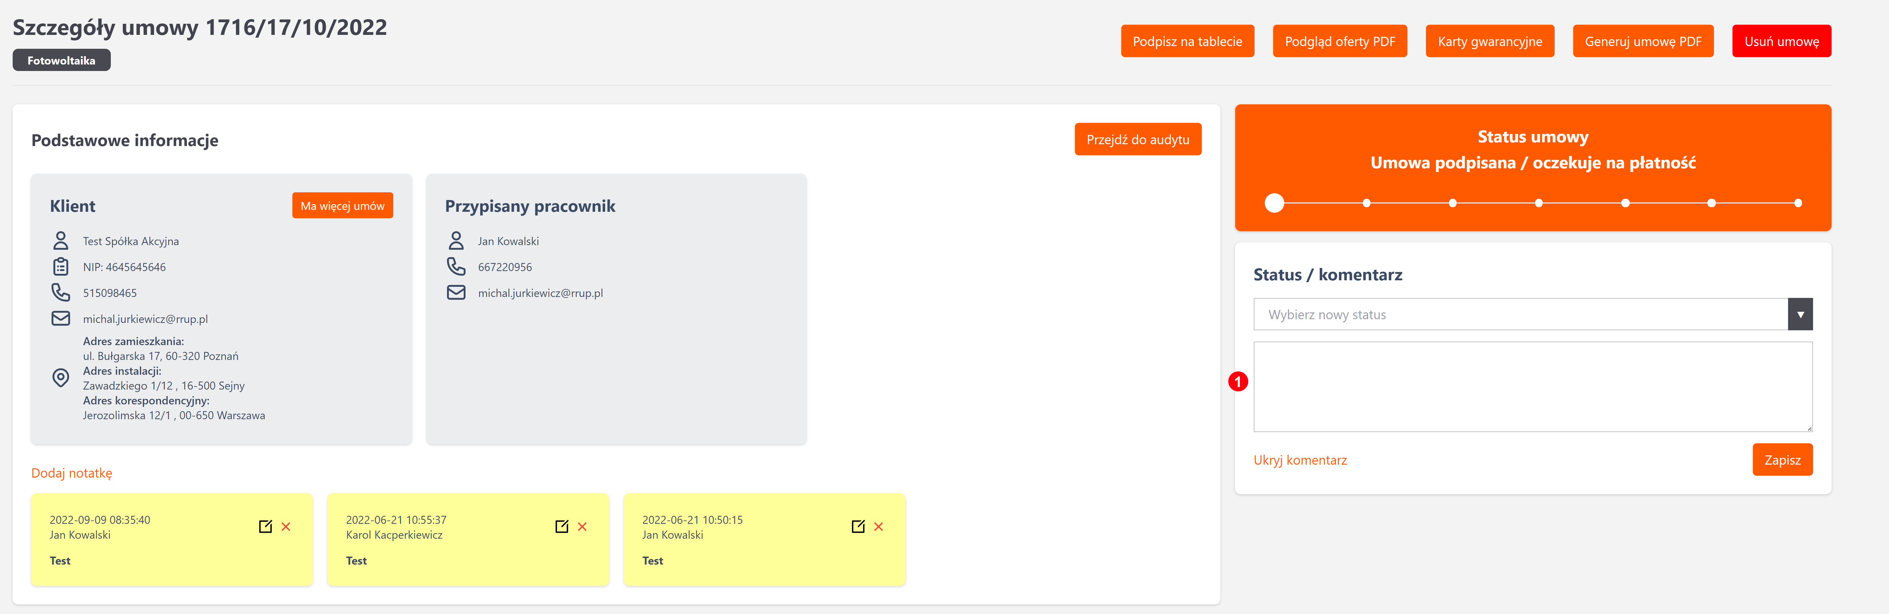The image size is (1889, 614).
Task: Click 'Ma więcej umów' client badge
Action: tap(342, 205)
